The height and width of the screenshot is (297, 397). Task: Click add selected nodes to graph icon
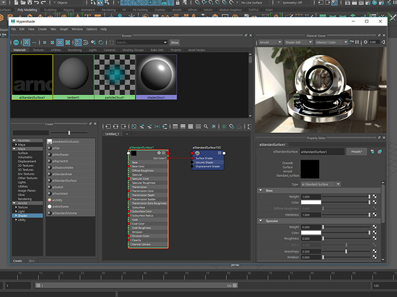(142, 126)
